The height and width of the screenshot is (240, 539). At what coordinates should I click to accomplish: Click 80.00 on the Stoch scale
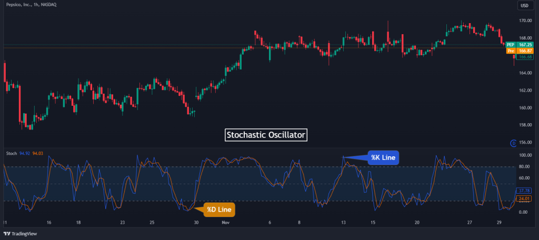coord(524,167)
